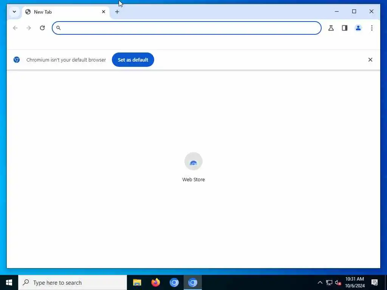Open the tab search dropdown arrow
The image size is (387, 290).
point(14,12)
